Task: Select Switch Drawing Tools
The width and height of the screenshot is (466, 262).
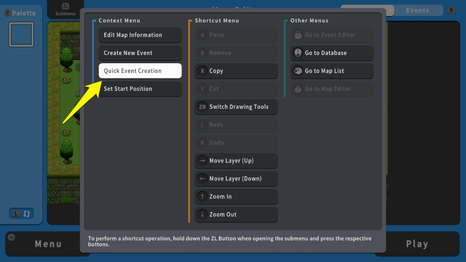Action: [236, 107]
